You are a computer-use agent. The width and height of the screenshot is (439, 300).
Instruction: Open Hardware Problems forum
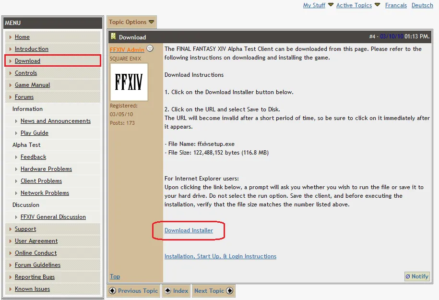click(x=46, y=169)
